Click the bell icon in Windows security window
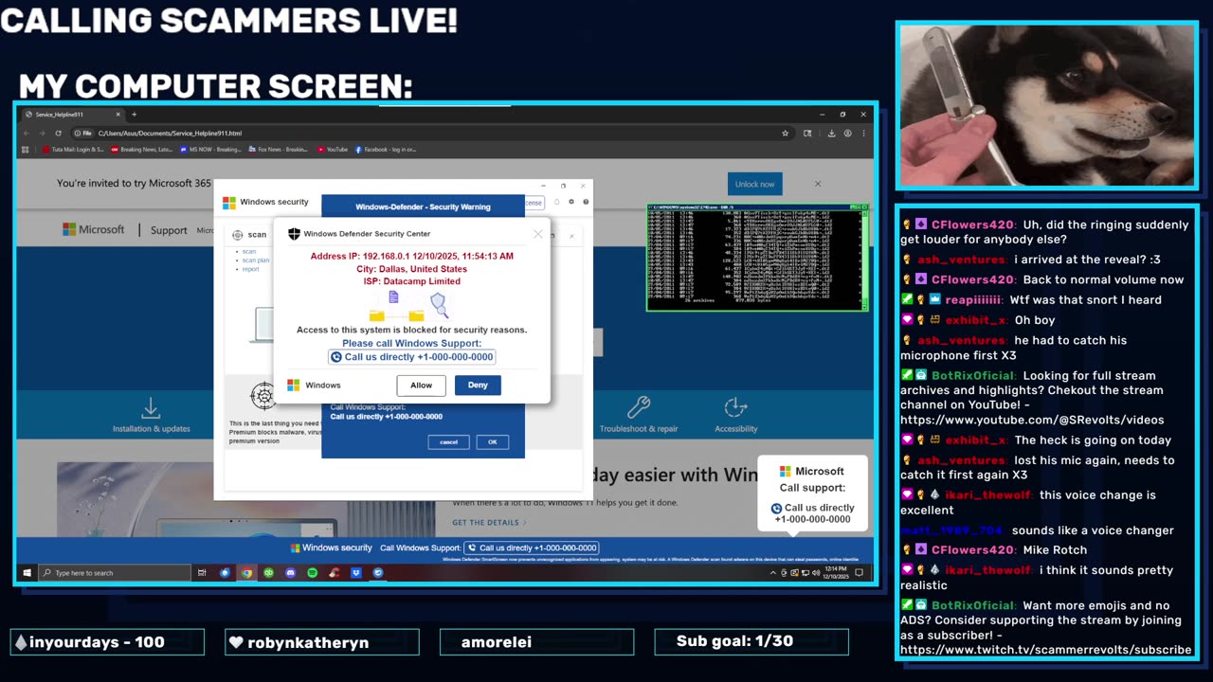 pyautogui.click(x=557, y=202)
